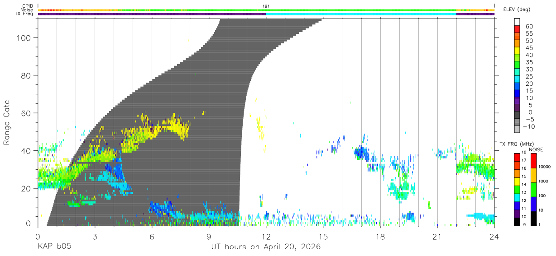This screenshot has width=556, height=256.
Task: Click the 'Noise' row label at top left
Action: (27, 10)
